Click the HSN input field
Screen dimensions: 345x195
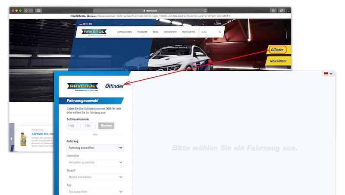(x=74, y=126)
